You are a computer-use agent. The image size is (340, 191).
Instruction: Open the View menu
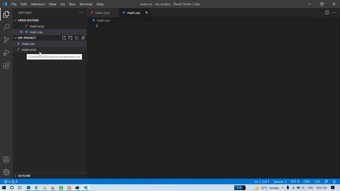click(53, 4)
